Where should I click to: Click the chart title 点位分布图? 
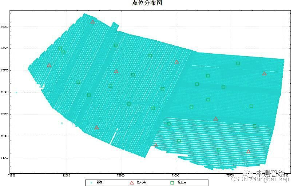tap(147, 3)
